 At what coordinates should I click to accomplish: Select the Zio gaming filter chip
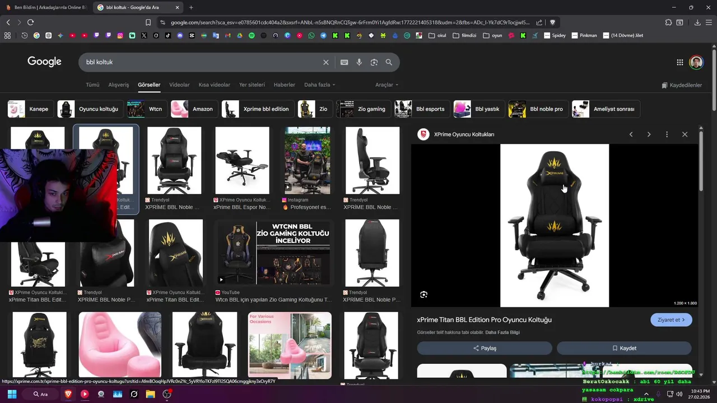362,109
